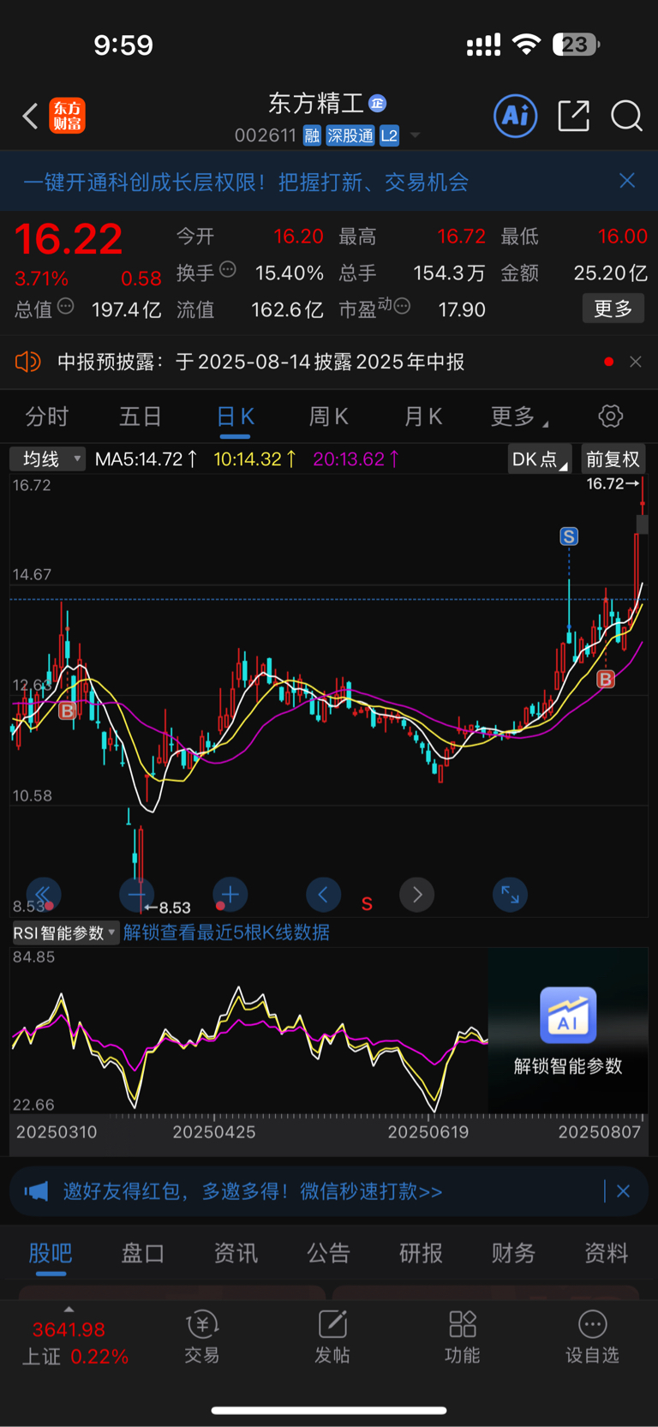Open the 盘口 tab
Viewport: 658px width, 1427px height.
(x=142, y=1253)
